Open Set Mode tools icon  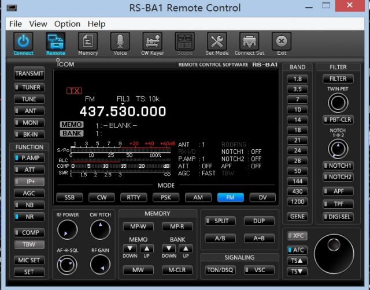click(x=217, y=42)
